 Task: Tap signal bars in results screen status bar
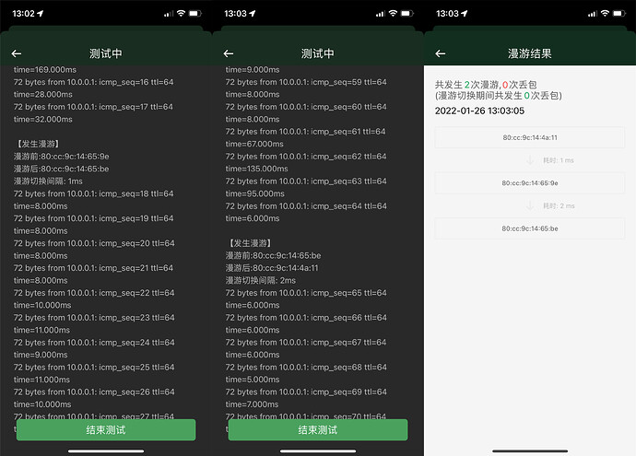(x=592, y=14)
